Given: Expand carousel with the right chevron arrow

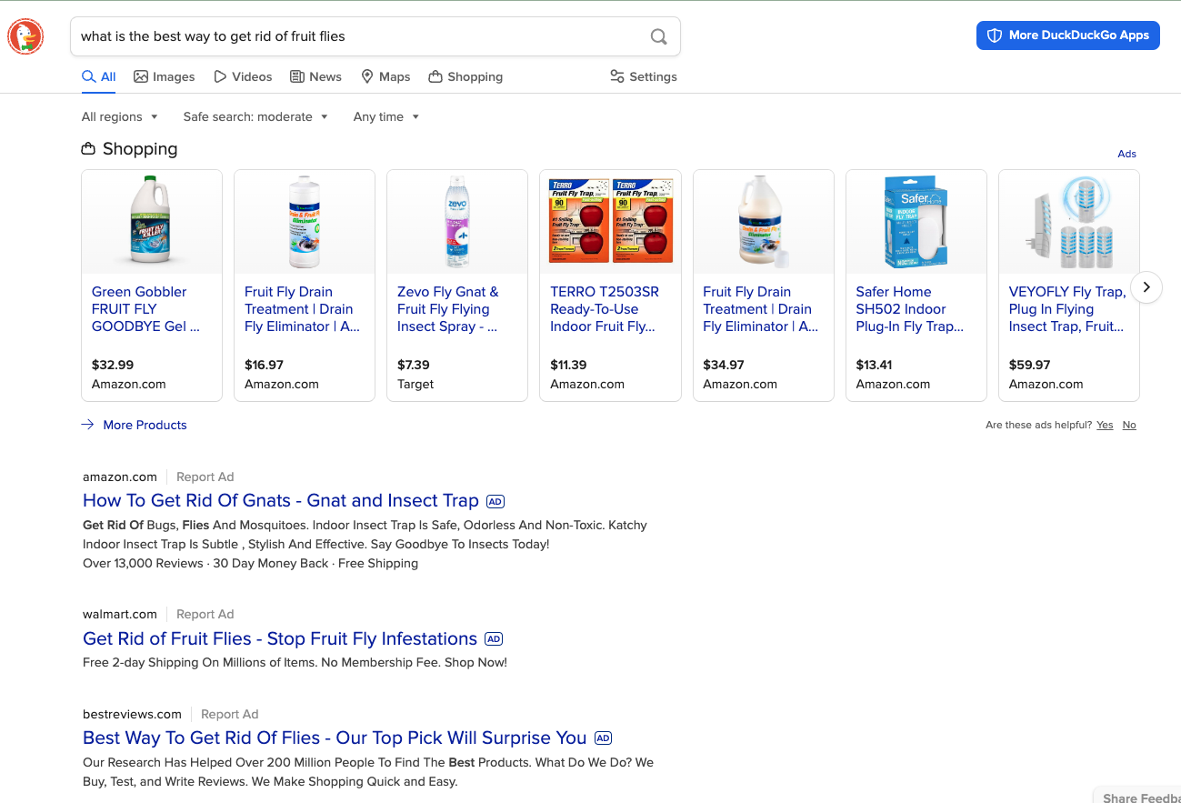Looking at the screenshot, I should point(1146,286).
